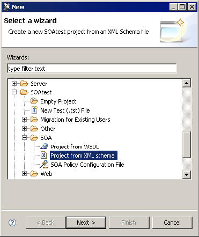The height and width of the screenshot is (237, 199).
Task: Click the Next > button
Action: pyautogui.click(x=86, y=223)
